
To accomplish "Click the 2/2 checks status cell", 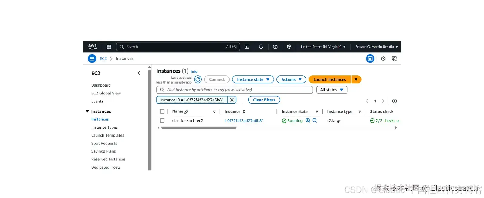I will (384, 120).
